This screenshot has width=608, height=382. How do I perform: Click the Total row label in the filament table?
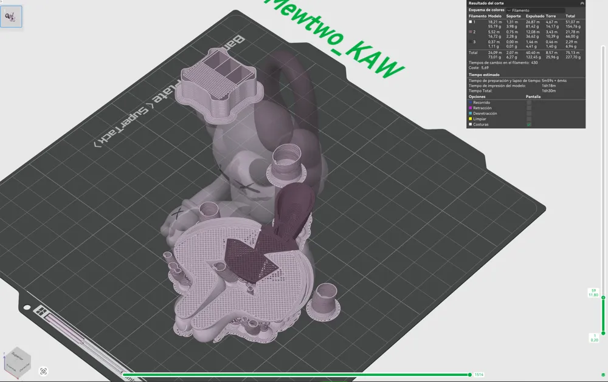[473, 52]
